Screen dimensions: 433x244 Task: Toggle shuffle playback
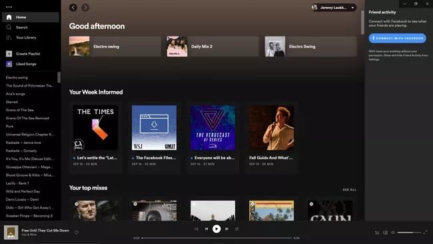[x=197, y=229]
